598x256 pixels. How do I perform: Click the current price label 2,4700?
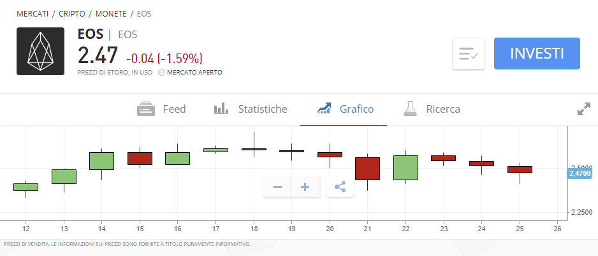pyautogui.click(x=580, y=174)
